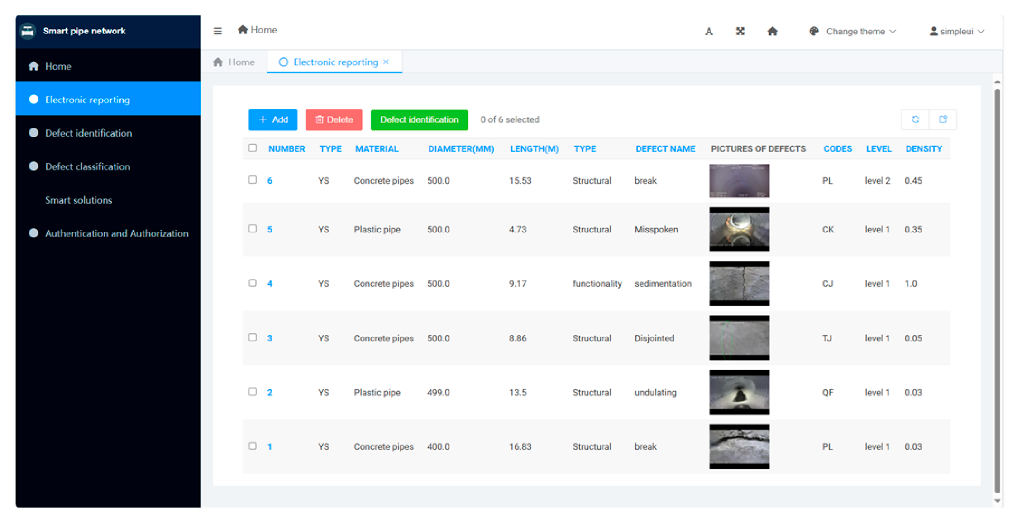The width and height of the screenshot is (1017, 531).
Task: Open defect picture thumbnail for row 5
Action: pyautogui.click(x=739, y=229)
